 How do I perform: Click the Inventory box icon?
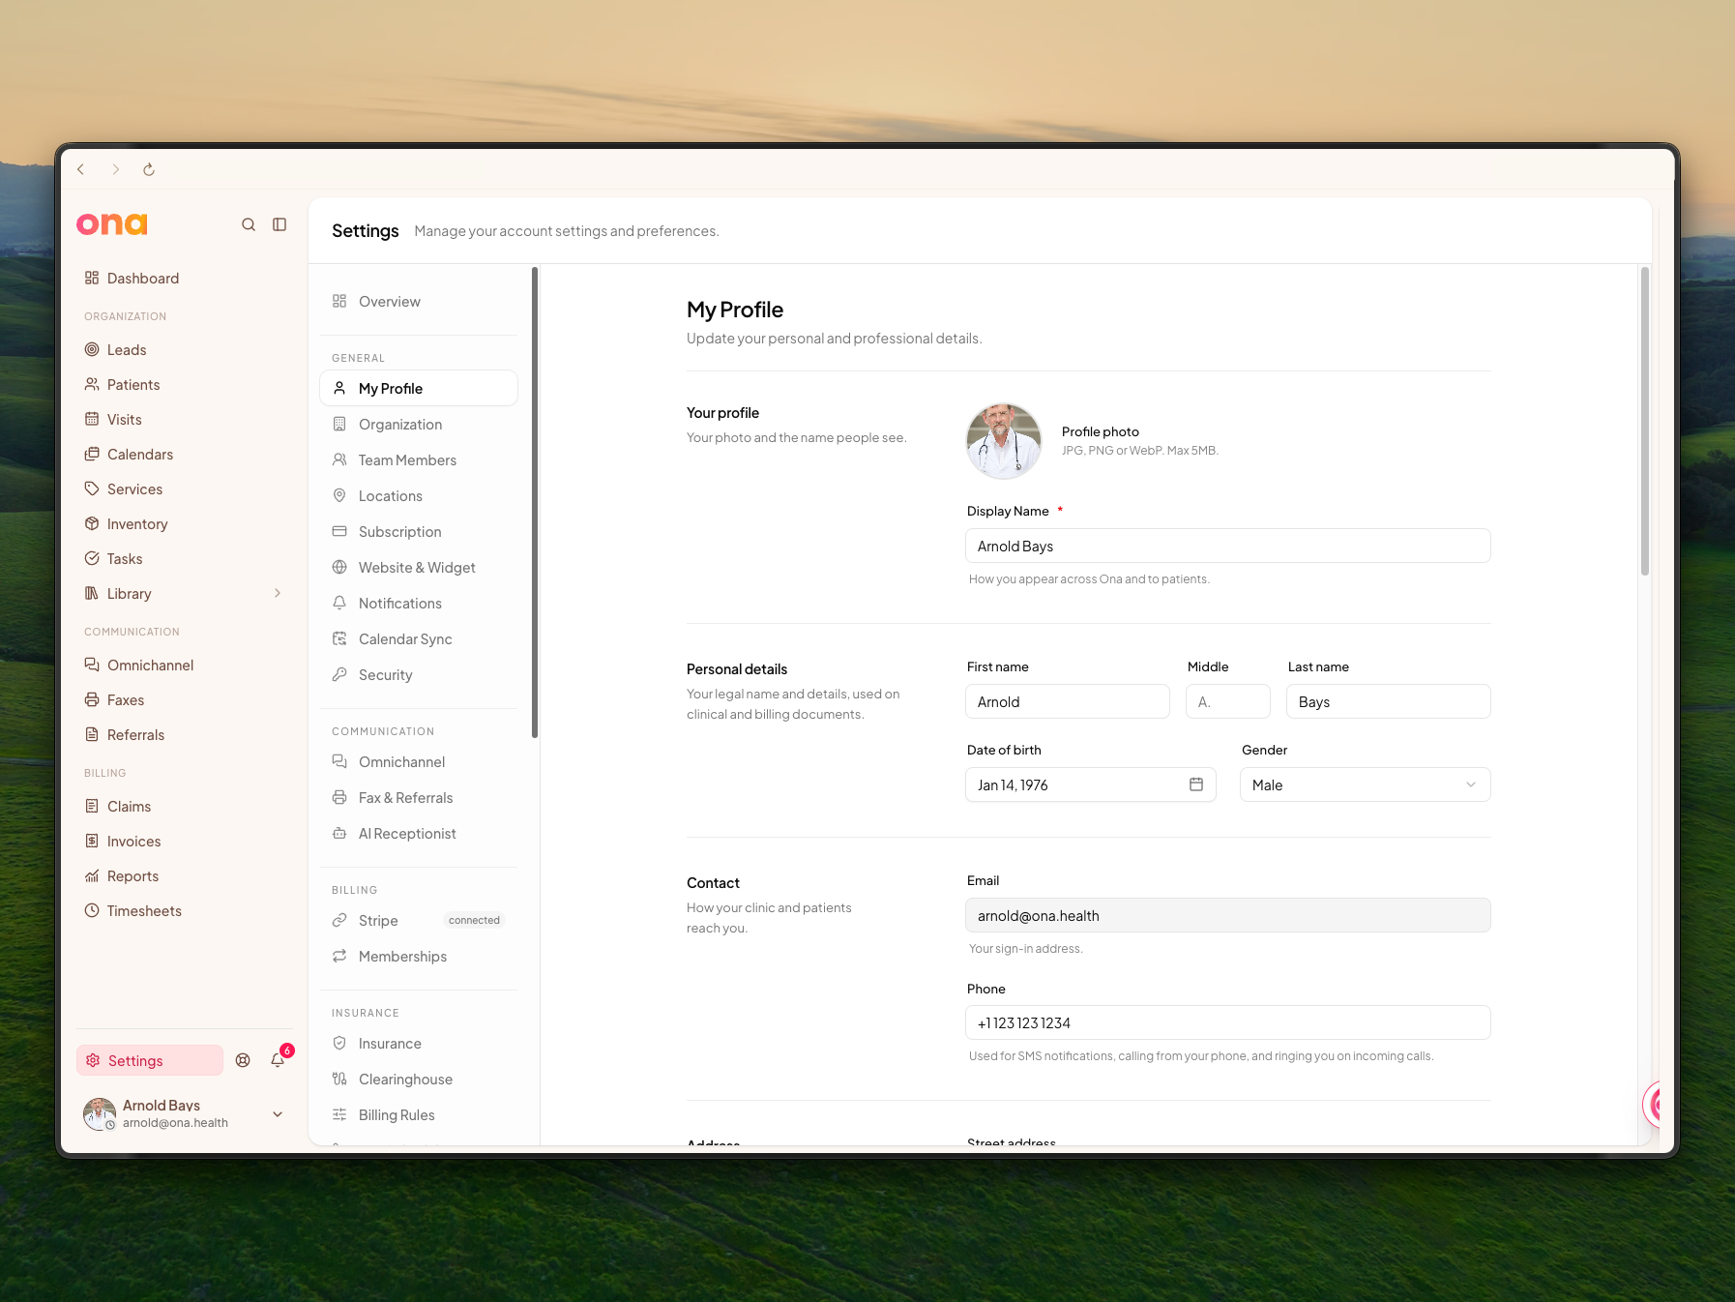point(92,523)
